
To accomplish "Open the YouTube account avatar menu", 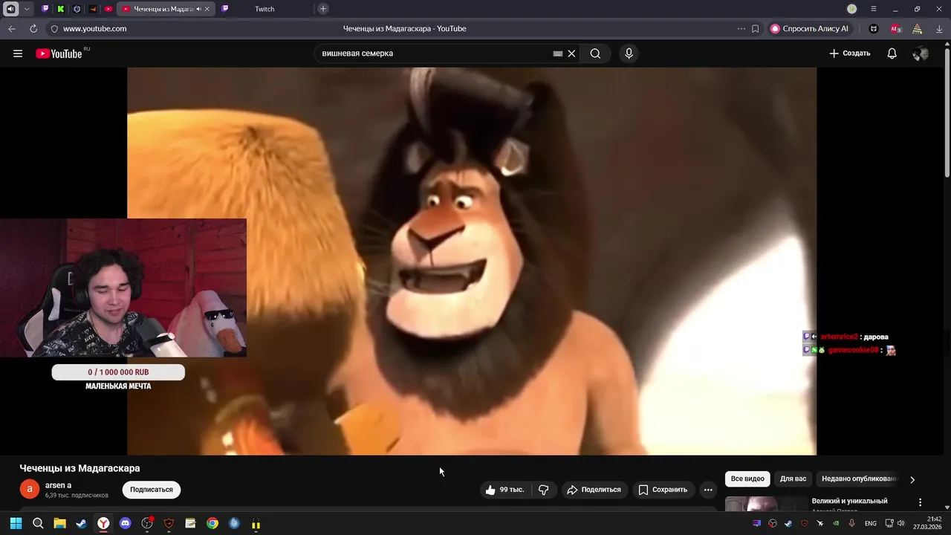I will (x=921, y=53).
